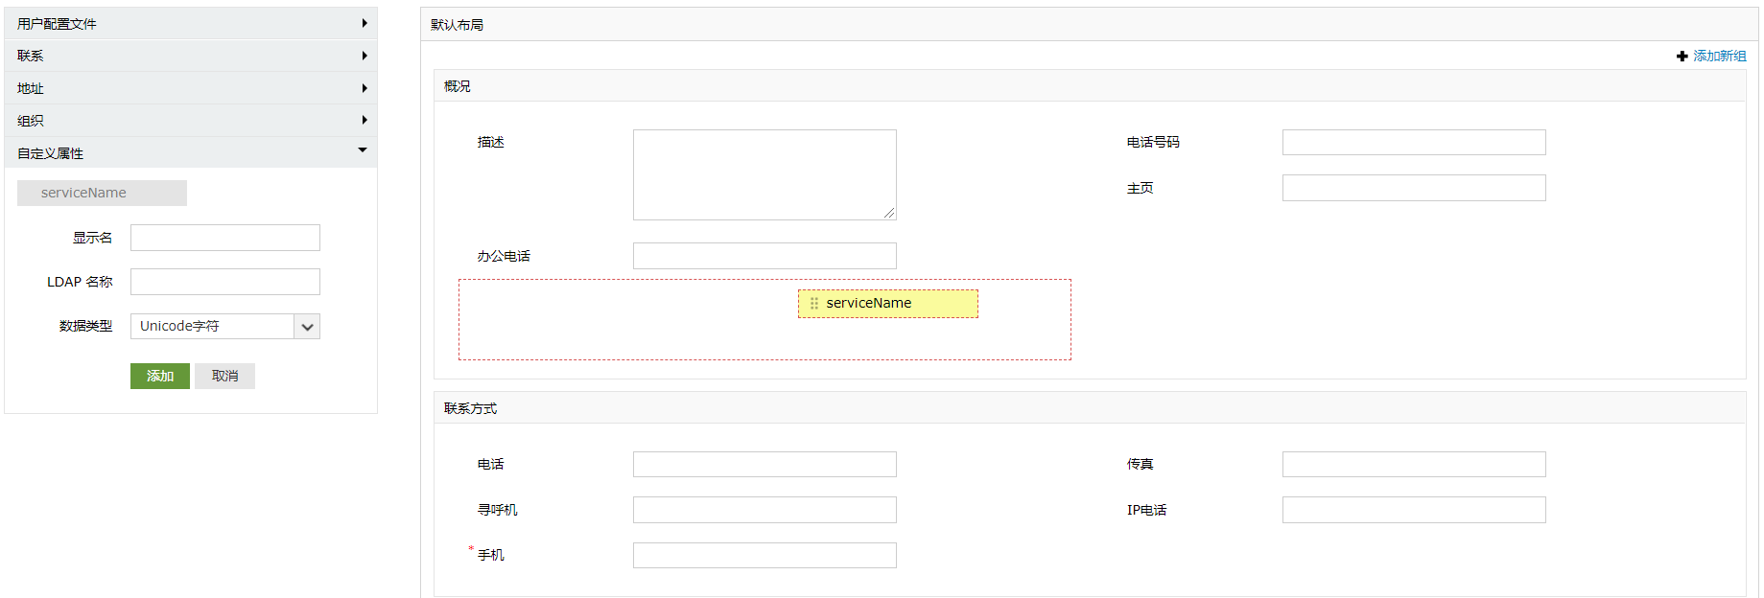Click the 电话号码 input field
1764x598 pixels.
click(x=1414, y=143)
